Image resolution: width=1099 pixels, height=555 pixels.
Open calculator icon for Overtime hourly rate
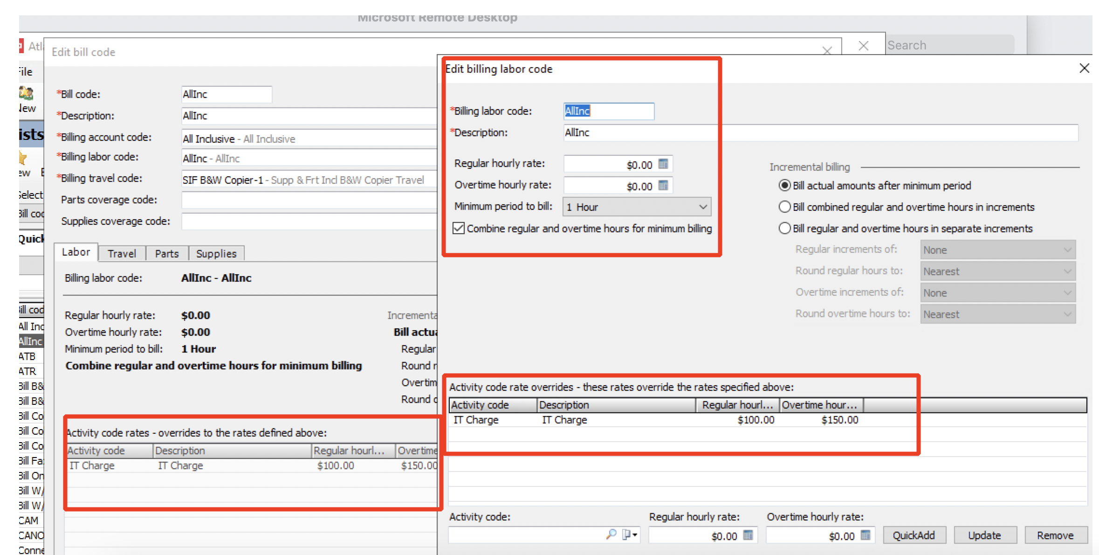coord(663,186)
